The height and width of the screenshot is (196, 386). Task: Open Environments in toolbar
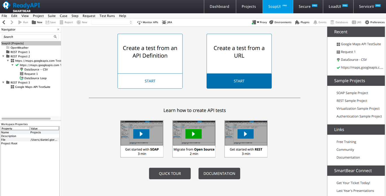(280, 22)
